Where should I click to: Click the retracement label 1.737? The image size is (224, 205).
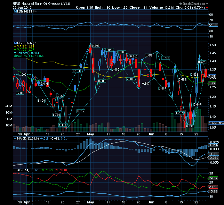click(179, 113)
